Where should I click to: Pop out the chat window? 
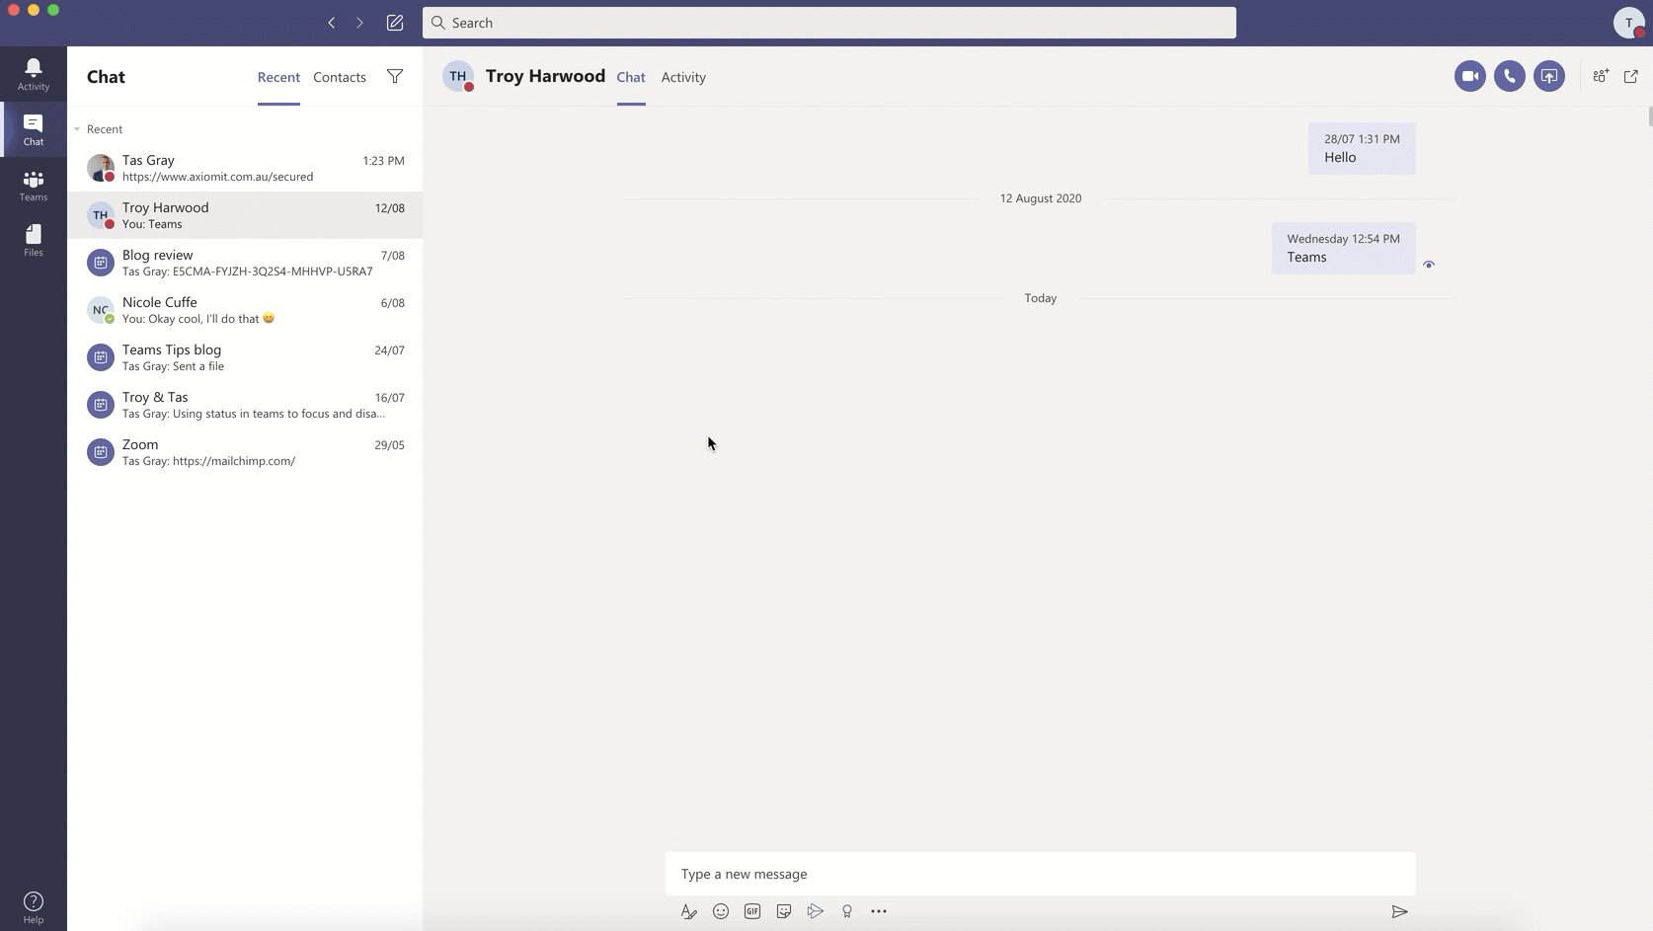coord(1630,76)
